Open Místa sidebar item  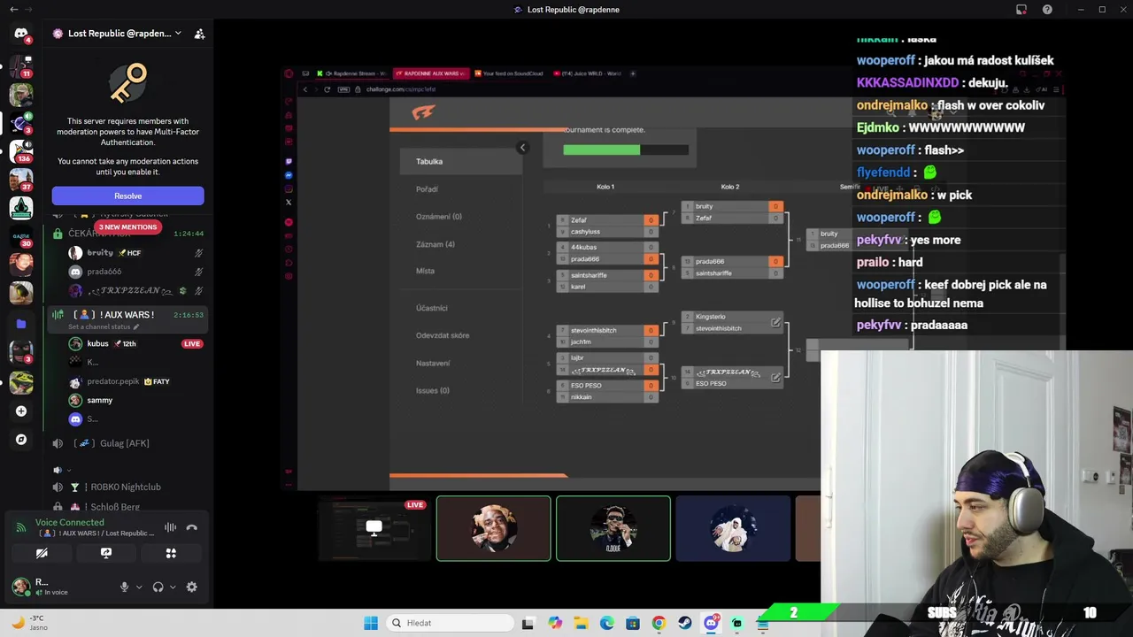point(425,271)
